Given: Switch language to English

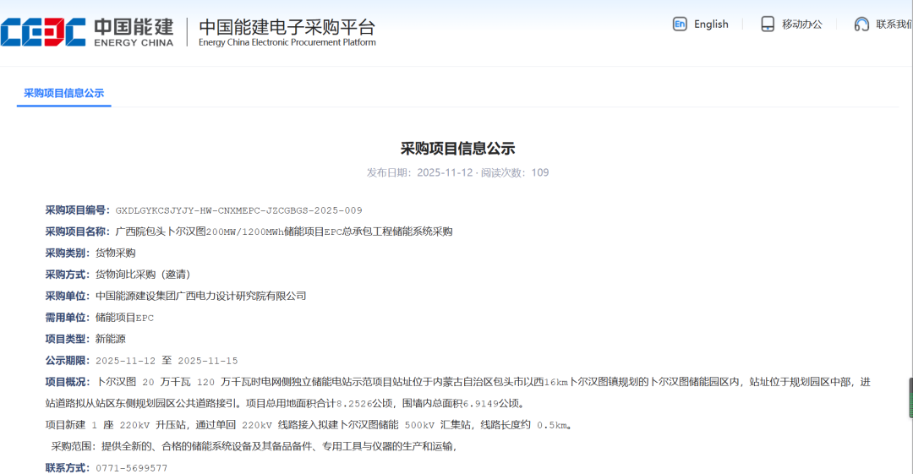Looking at the screenshot, I should coord(710,25).
